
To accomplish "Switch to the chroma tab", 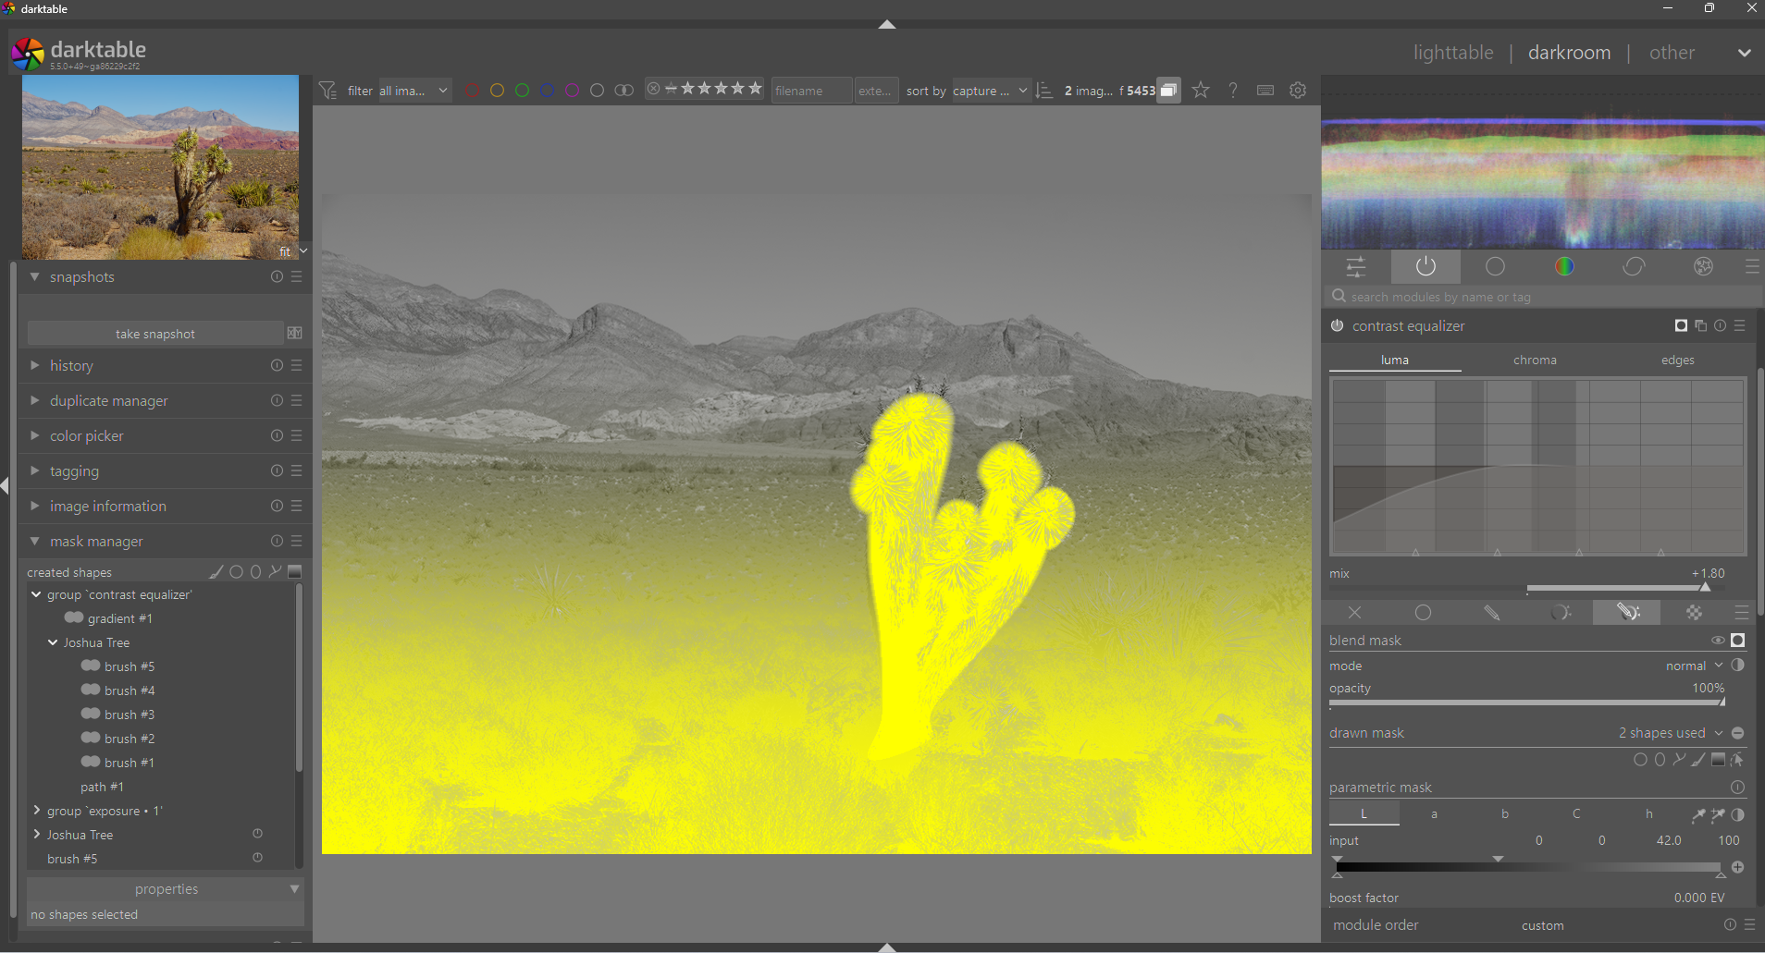I will pyautogui.click(x=1535, y=360).
